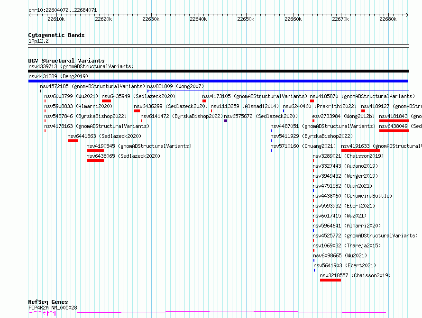Click the 22640k ruler position
The image size is (422, 318).
(x=198, y=19)
